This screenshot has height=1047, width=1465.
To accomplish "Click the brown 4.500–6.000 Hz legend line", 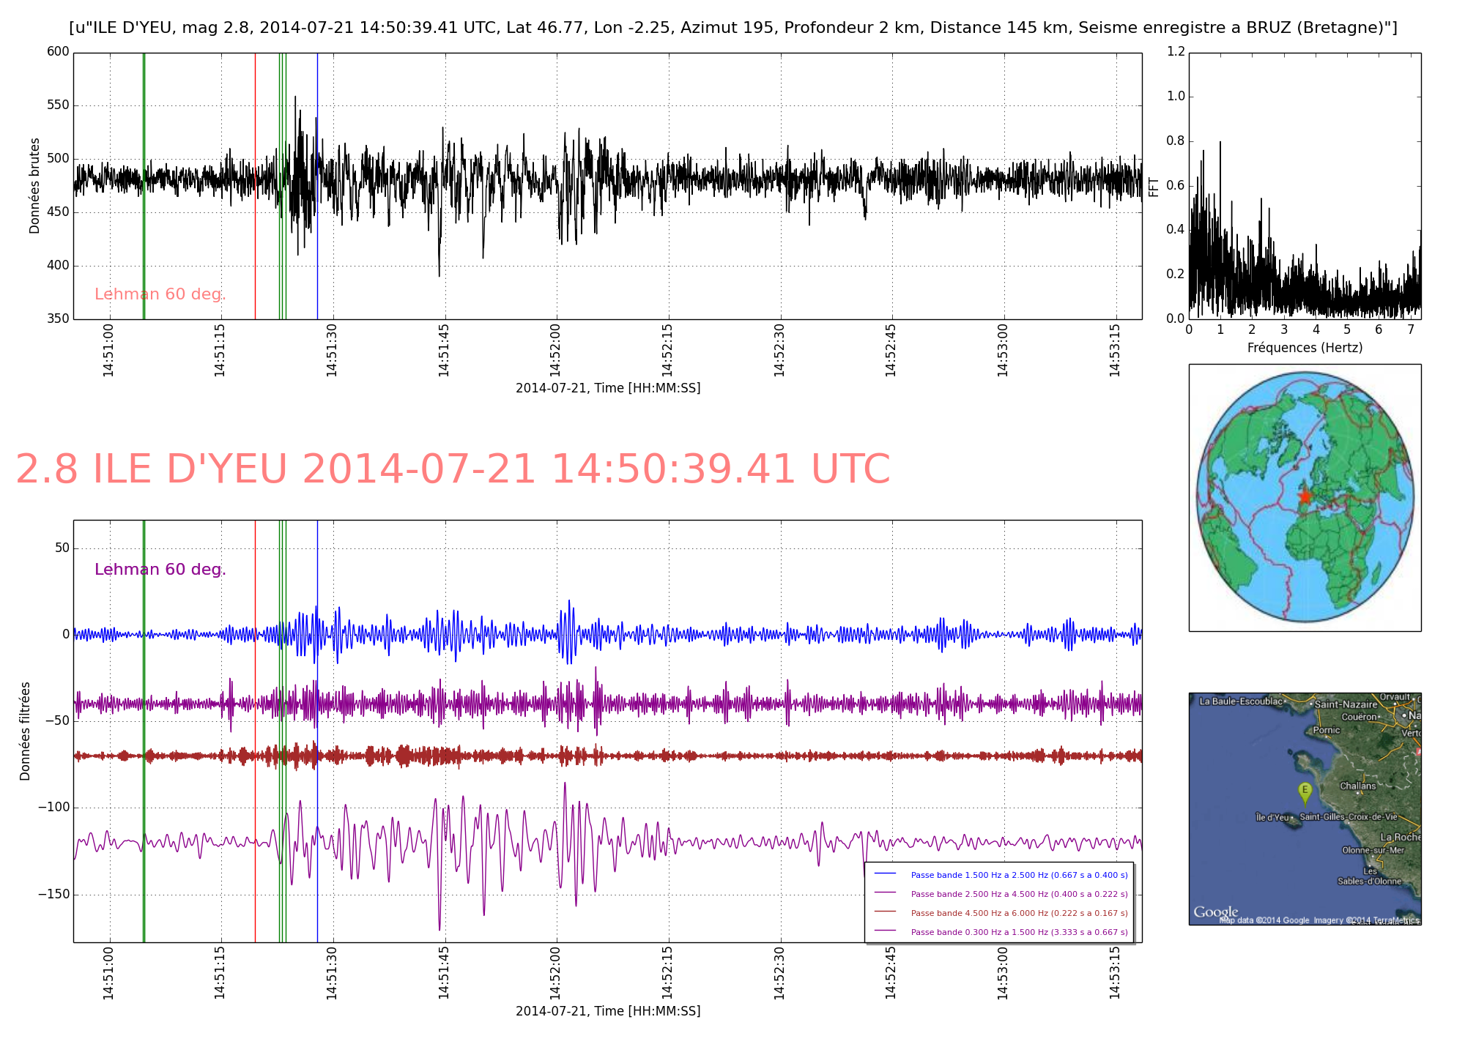I will (885, 912).
